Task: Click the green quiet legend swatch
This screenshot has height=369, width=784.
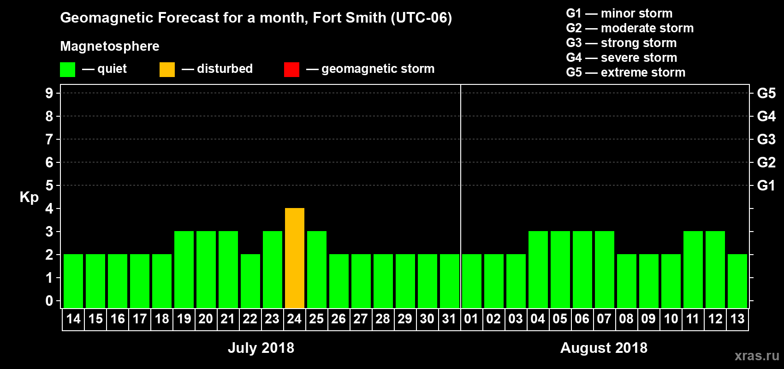Action: [x=67, y=70]
